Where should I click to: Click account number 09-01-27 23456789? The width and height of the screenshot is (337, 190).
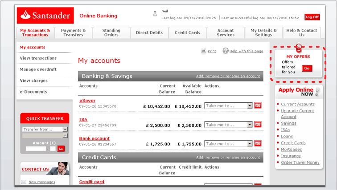pos(98,125)
